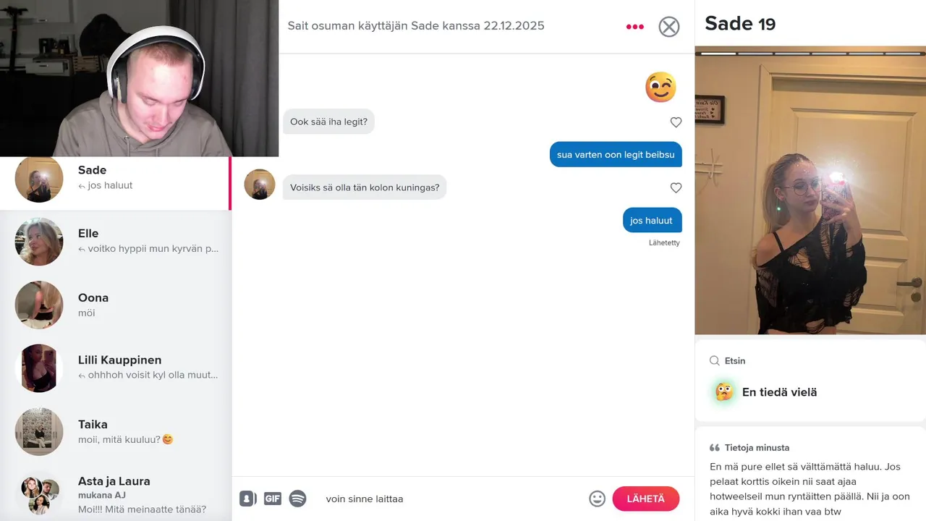Heart the 'Voisiks sä olla tän kolon kuningas?' message
This screenshot has width=926, height=521.
click(x=676, y=187)
